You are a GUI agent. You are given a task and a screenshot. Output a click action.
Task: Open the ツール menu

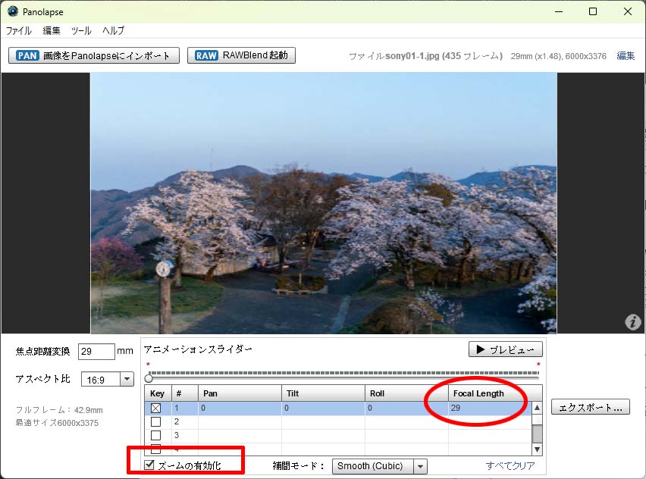[x=81, y=31]
